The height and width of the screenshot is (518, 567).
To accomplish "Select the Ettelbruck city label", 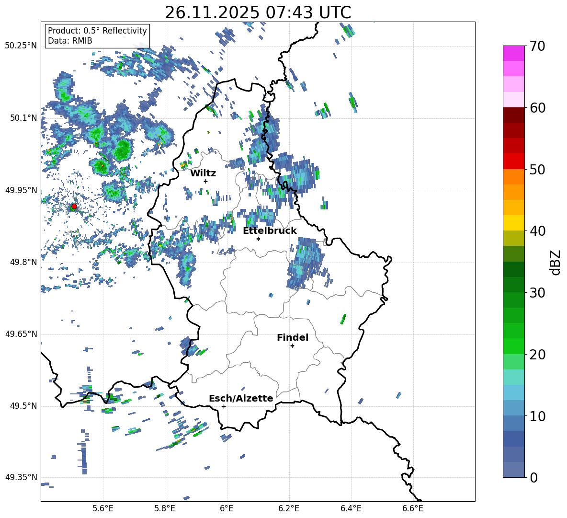I will tap(270, 231).
